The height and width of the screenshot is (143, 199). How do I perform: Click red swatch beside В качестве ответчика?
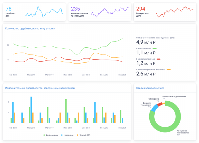[159, 59]
